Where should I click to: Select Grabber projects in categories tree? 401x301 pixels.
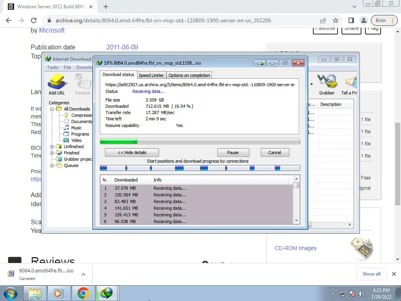78,159
